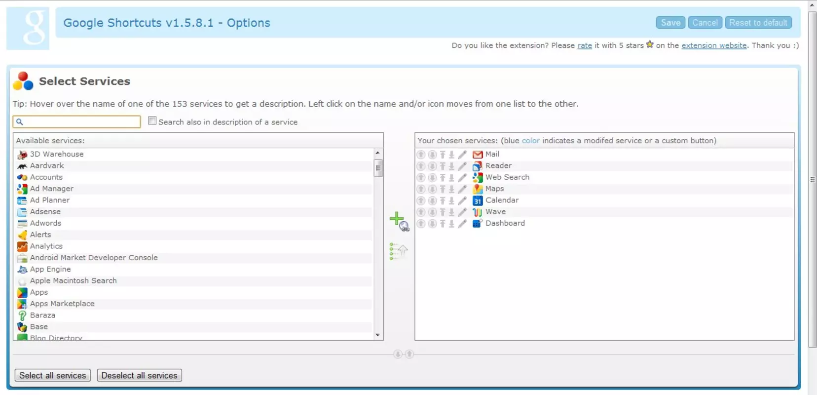Click the sort services list icon

click(x=399, y=251)
